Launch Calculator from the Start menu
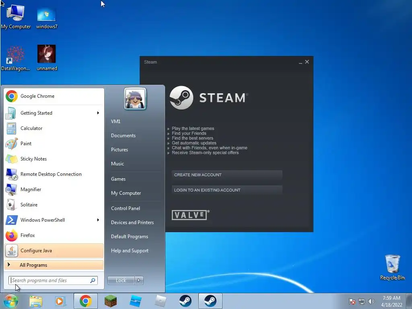 (54, 128)
